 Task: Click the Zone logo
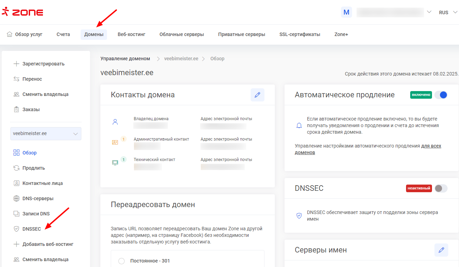pos(22,12)
